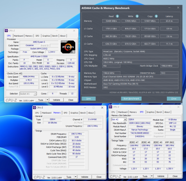Select About tab in CPU-Z Memory window
186x181 pixels.
tap(91, 113)
